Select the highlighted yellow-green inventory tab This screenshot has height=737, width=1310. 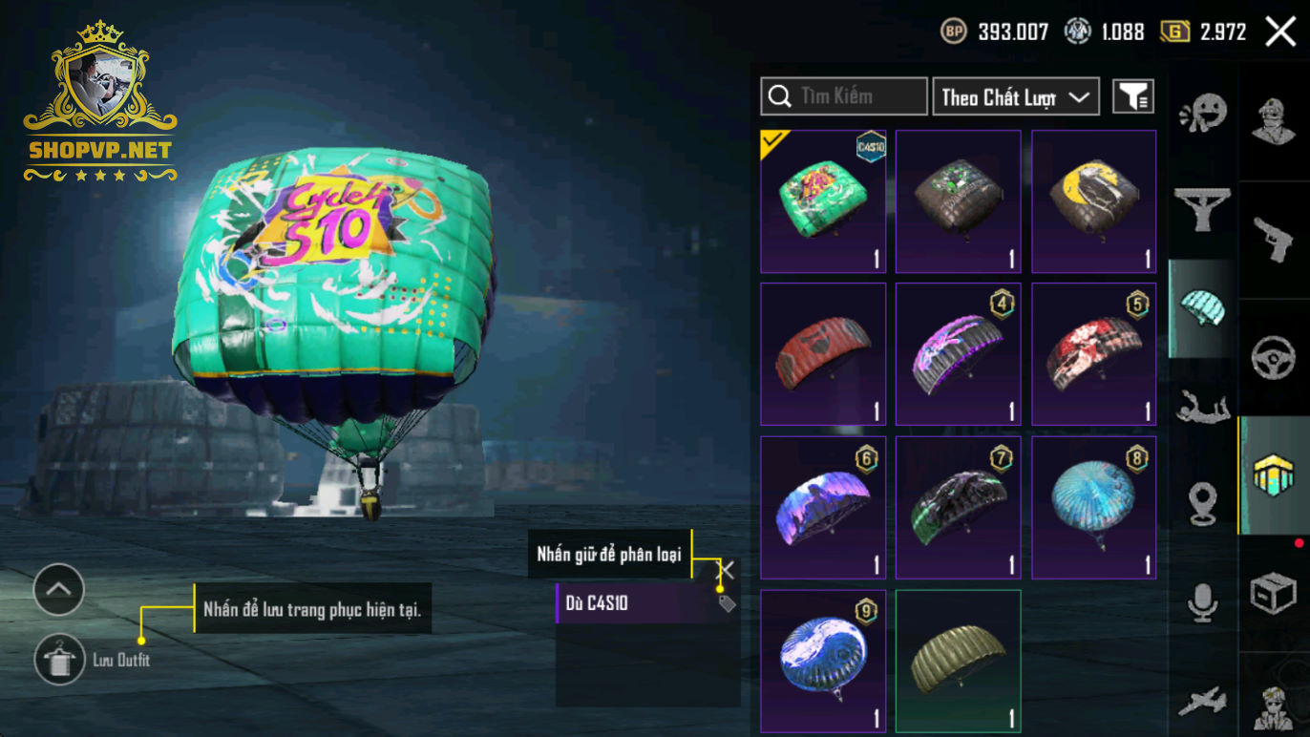tap(1274, 474)
